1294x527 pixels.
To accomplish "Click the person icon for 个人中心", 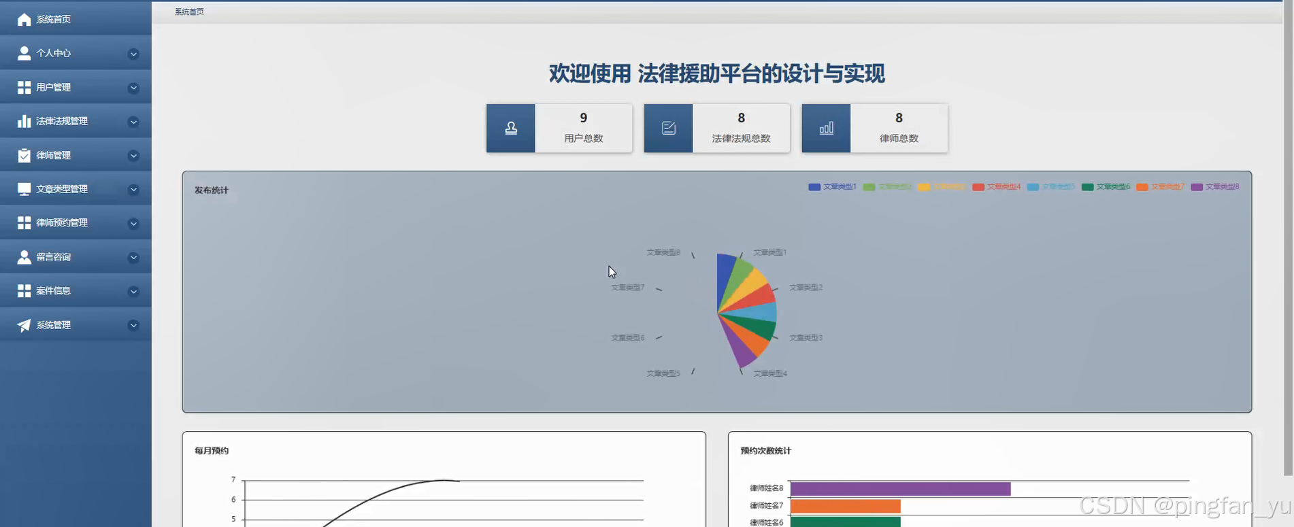I will pyautogui.click(x=24, y=53).
